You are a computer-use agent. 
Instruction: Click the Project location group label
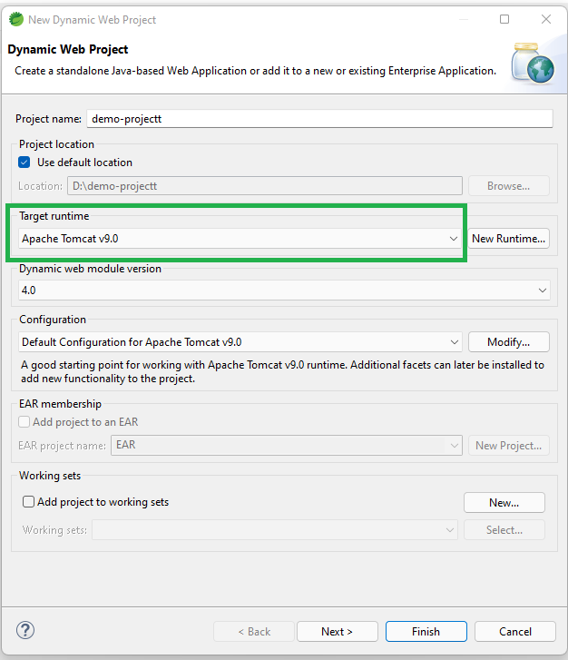(57, 144)
